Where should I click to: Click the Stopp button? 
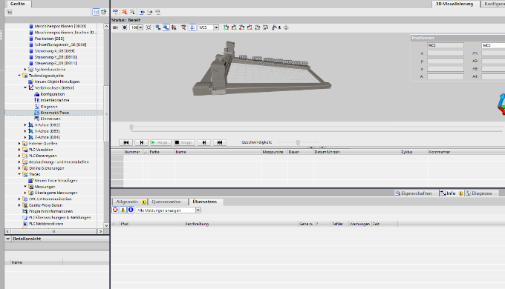tap(184, 142)
